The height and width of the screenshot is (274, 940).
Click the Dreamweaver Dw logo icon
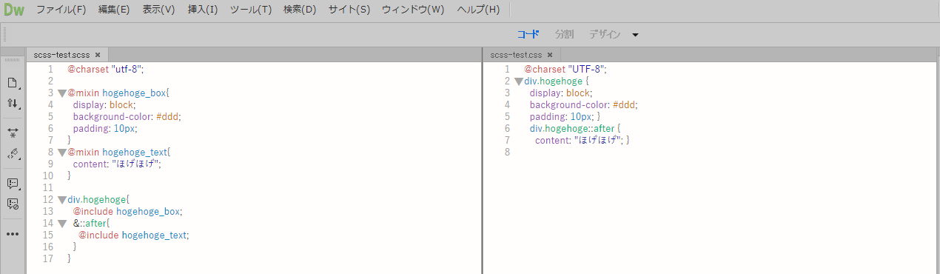point(15,10)
